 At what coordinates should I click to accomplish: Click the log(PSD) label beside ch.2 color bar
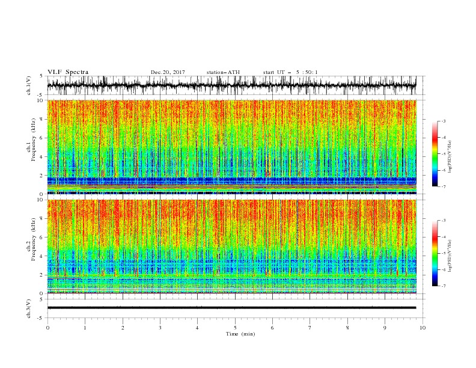(450, 256)
